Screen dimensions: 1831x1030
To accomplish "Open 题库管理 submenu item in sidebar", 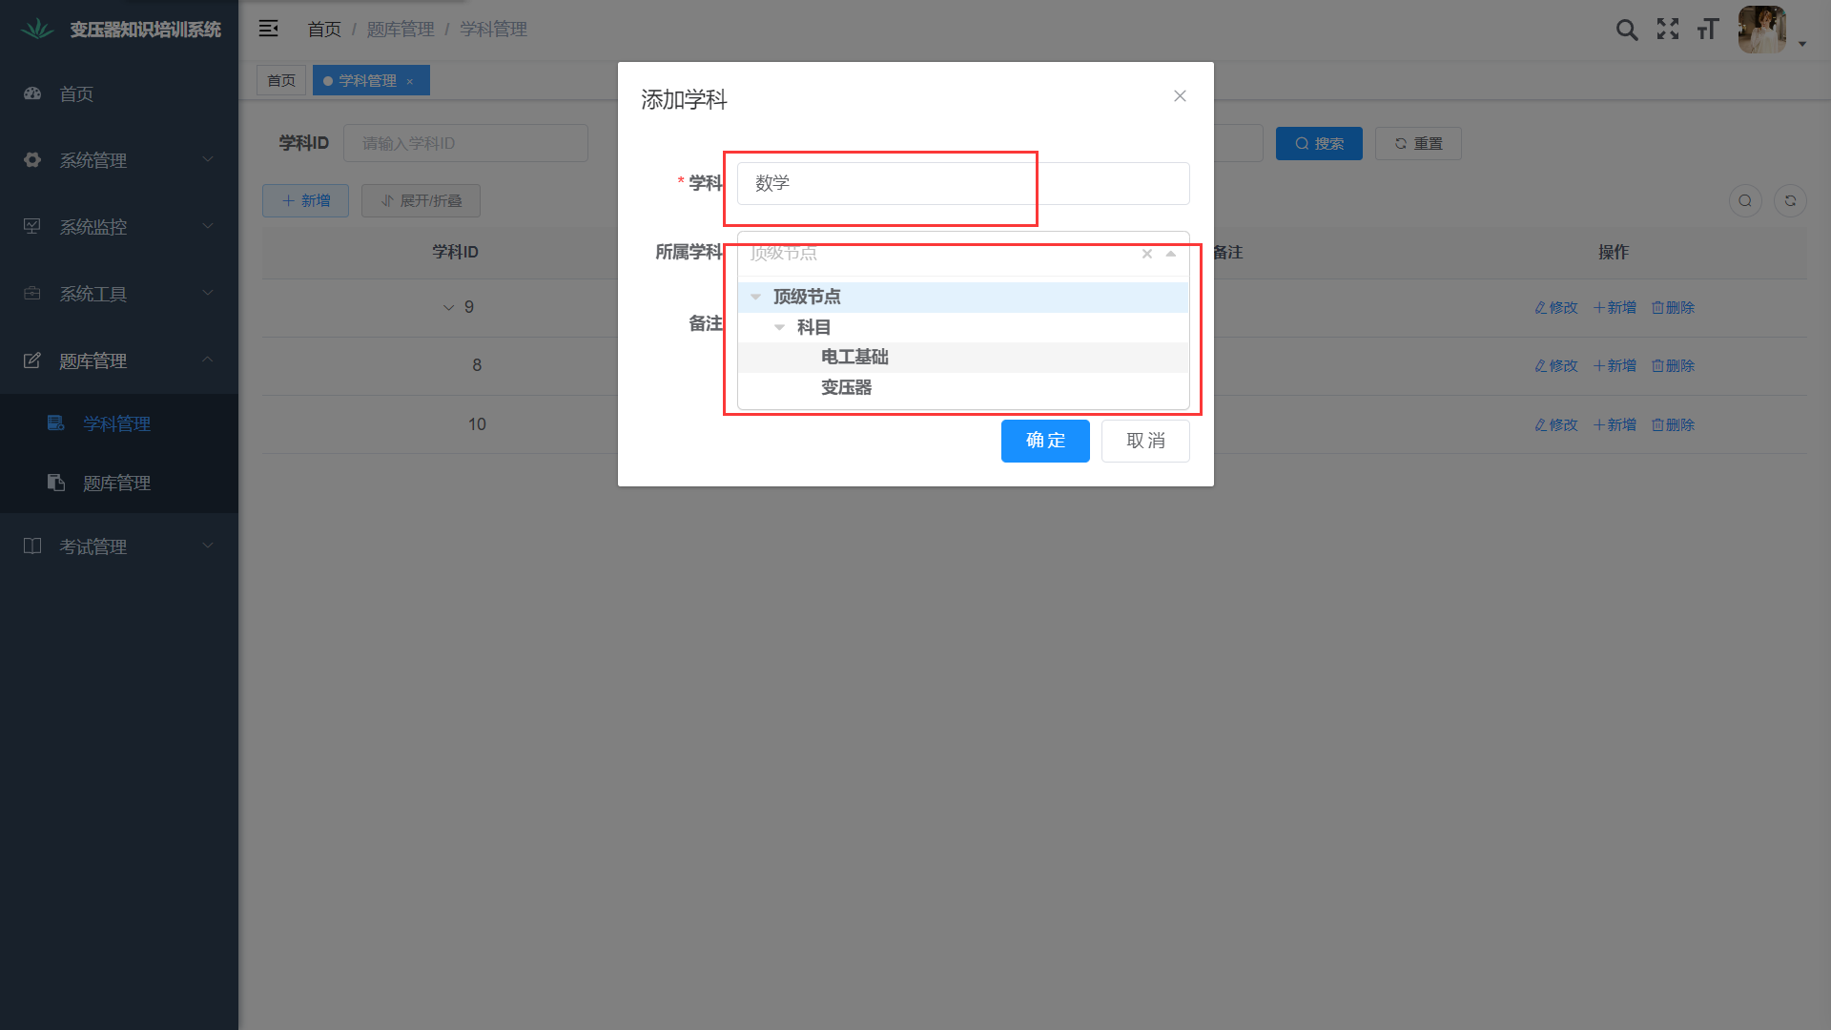I will point(116,484).
